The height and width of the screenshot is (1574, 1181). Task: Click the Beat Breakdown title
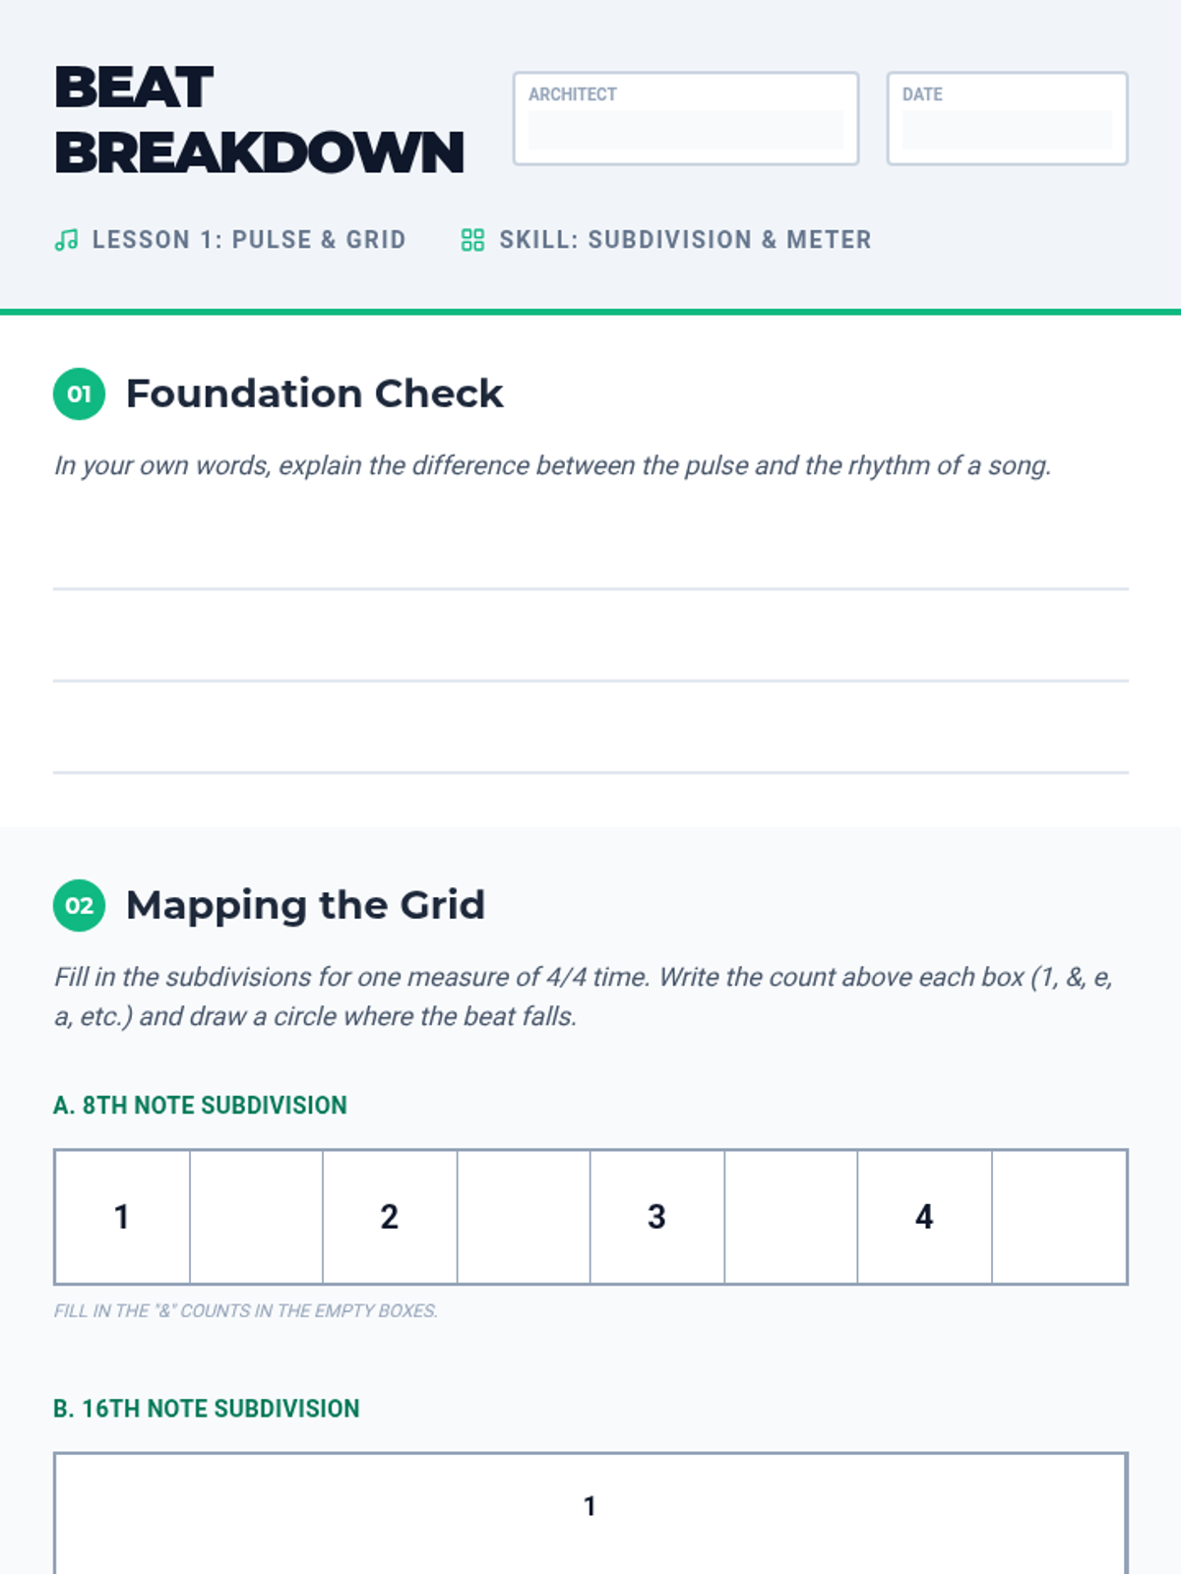(x=258, y=120)
